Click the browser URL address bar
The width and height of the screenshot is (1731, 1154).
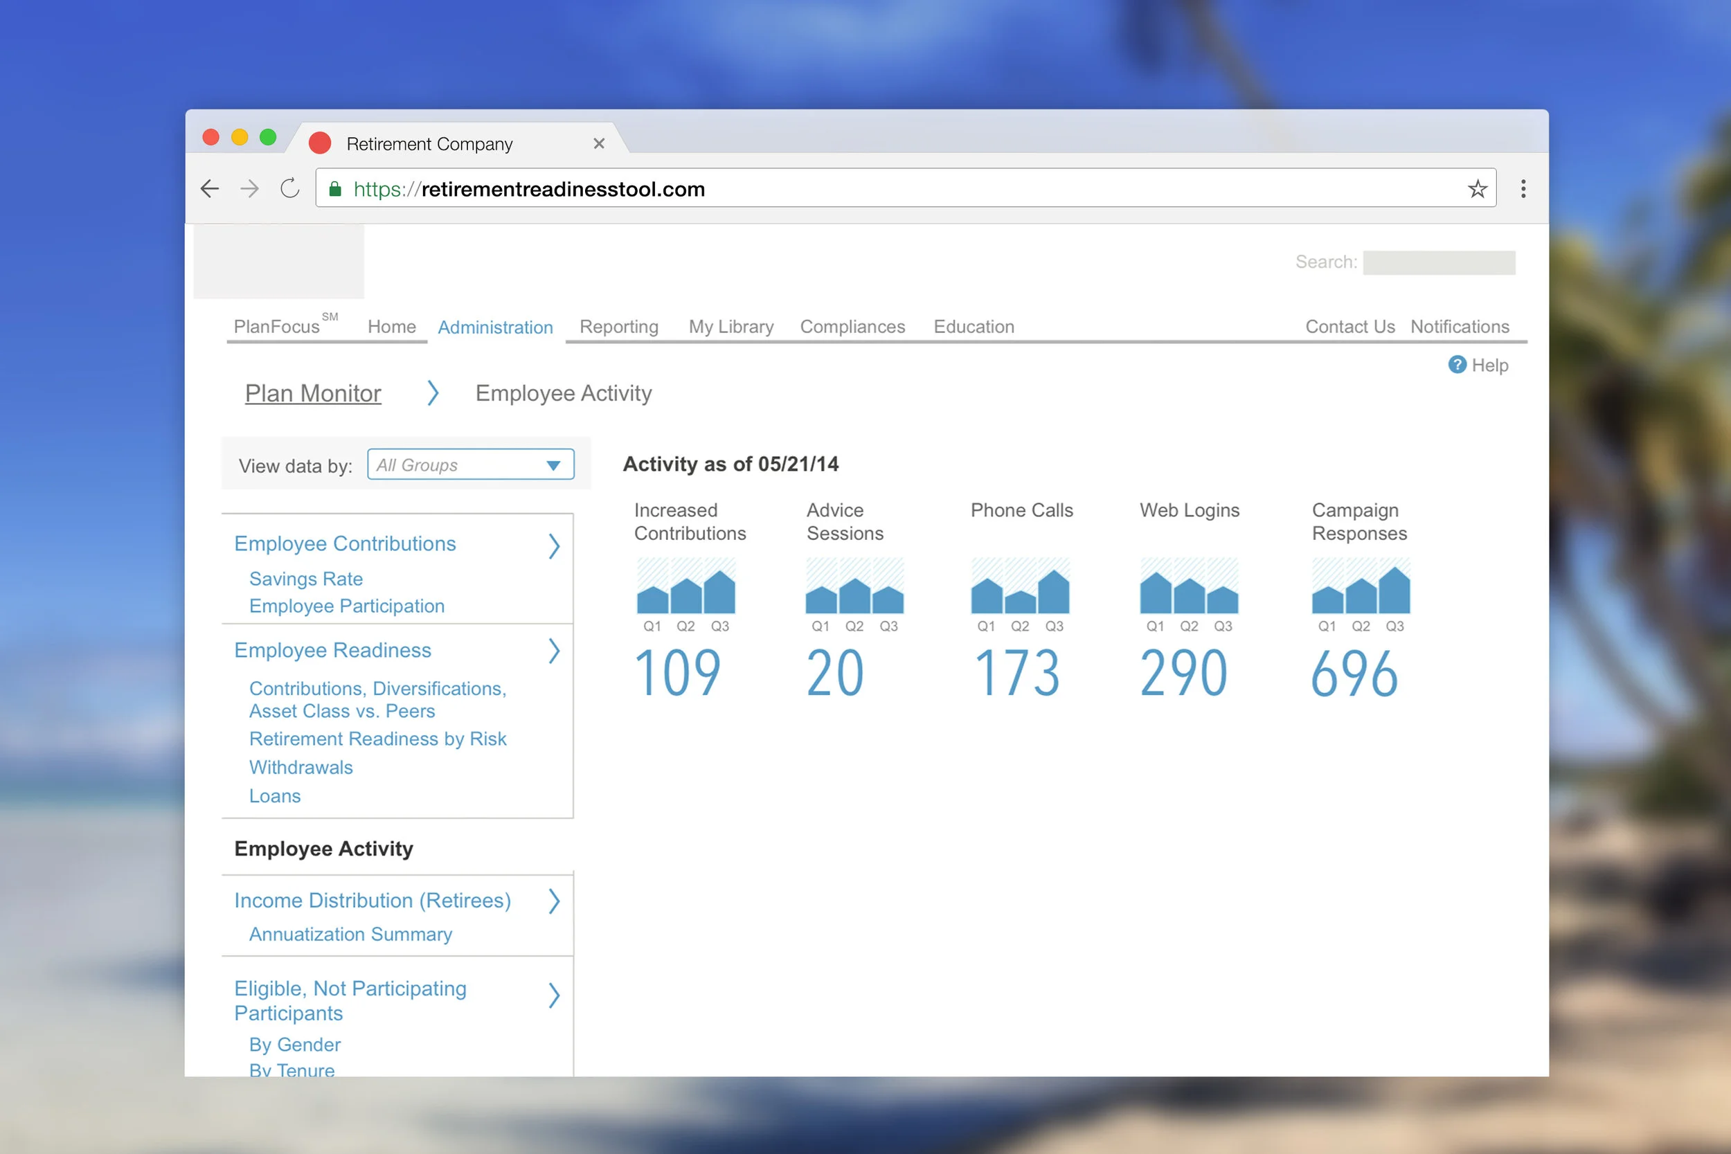905,189
